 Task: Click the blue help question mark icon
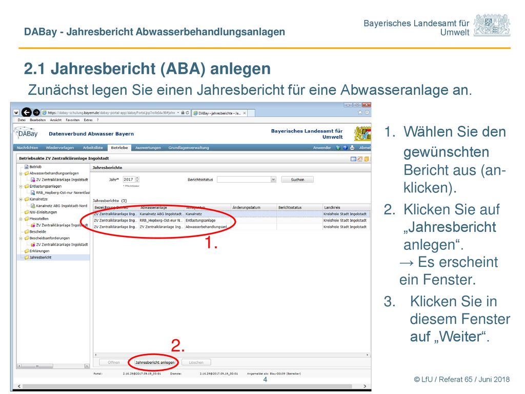(x=345, y=148)
